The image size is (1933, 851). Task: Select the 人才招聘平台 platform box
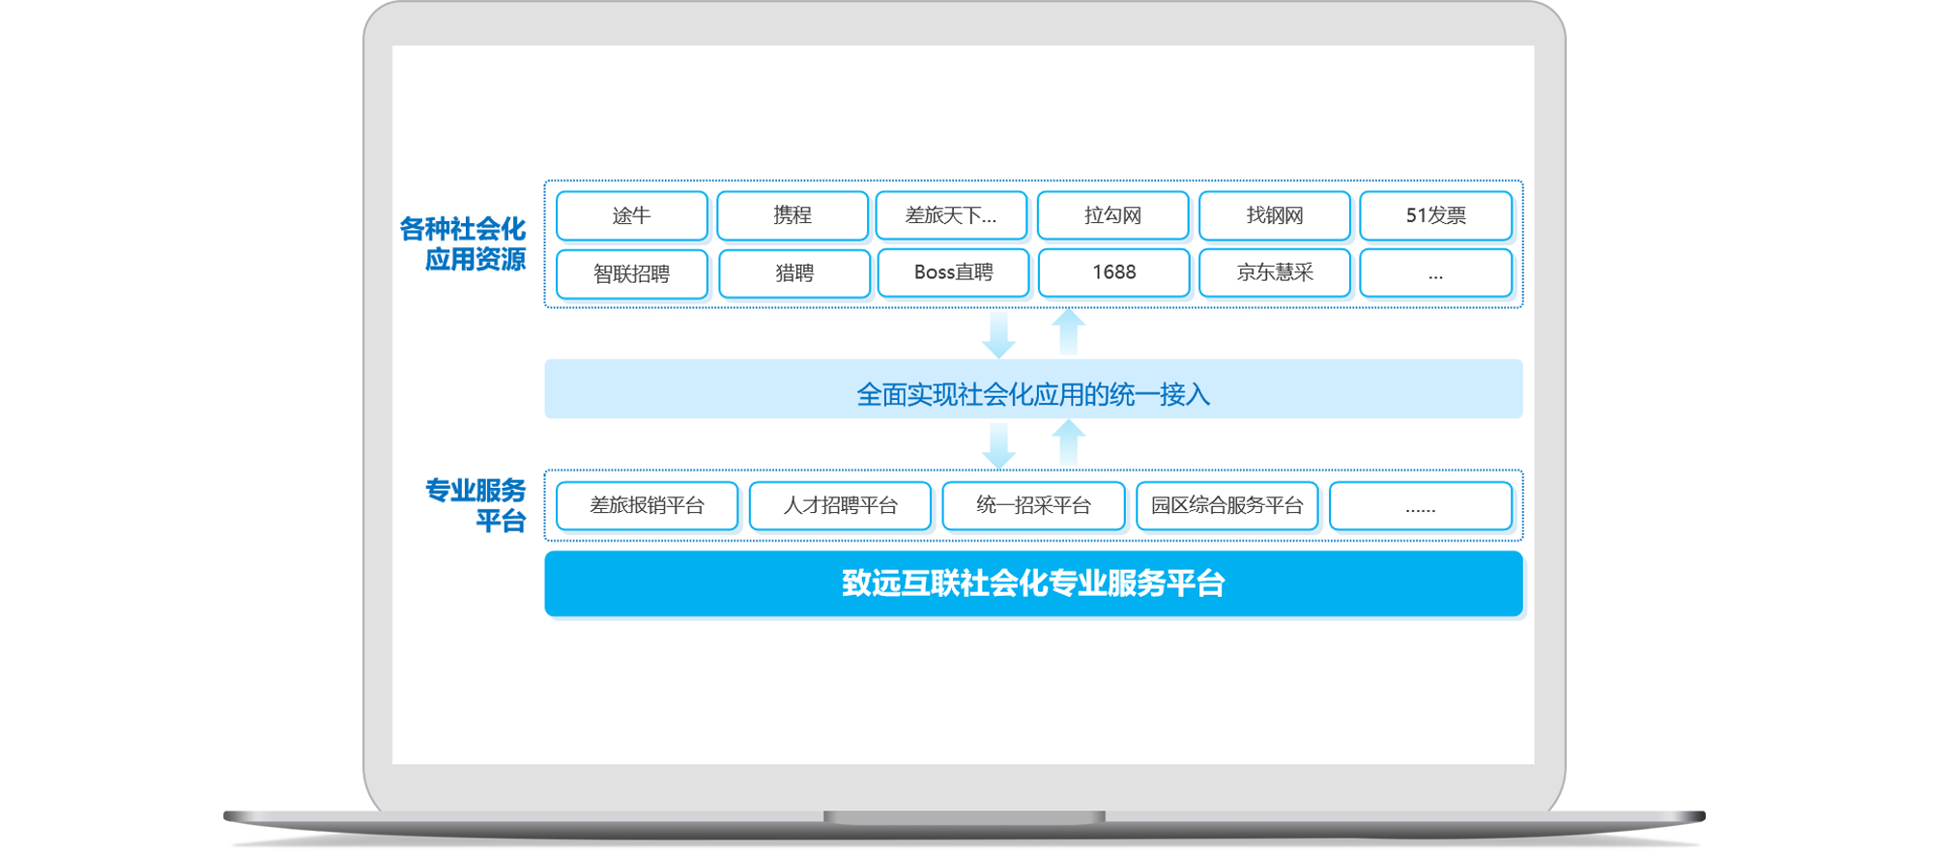tap(840, 505)
